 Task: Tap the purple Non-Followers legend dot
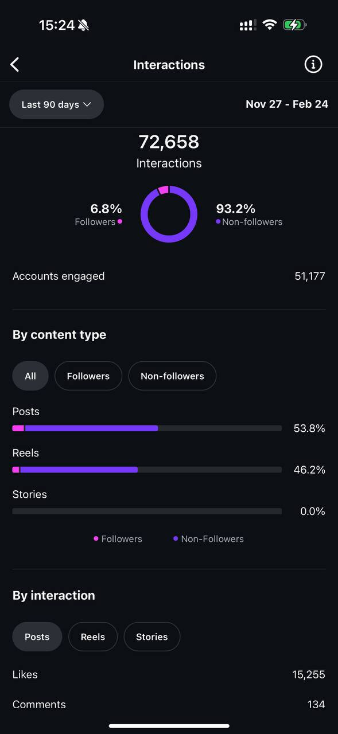point(176,538)
